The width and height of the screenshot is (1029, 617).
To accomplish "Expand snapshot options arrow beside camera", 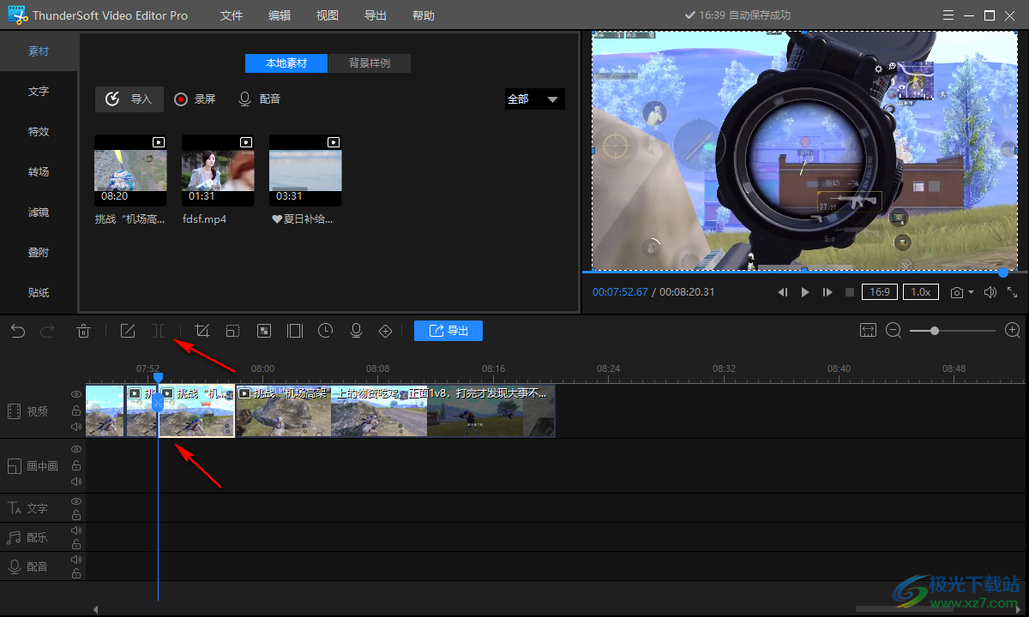I will point(972,292).
